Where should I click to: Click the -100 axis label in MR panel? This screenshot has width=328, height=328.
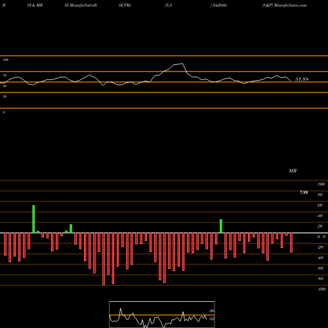click(321, 289)
